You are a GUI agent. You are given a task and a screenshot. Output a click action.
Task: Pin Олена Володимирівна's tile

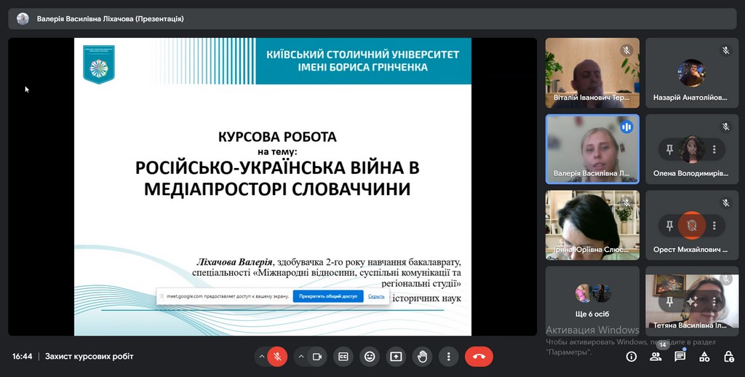coord(669,149)
